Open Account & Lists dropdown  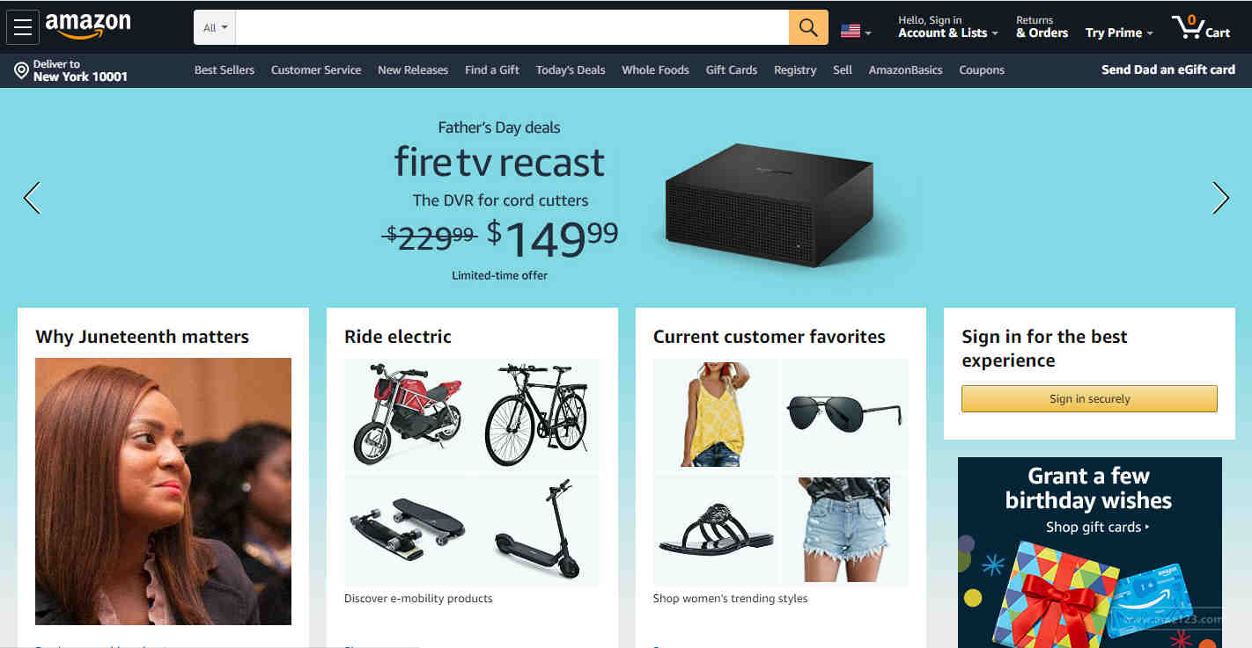click(948, 33)
